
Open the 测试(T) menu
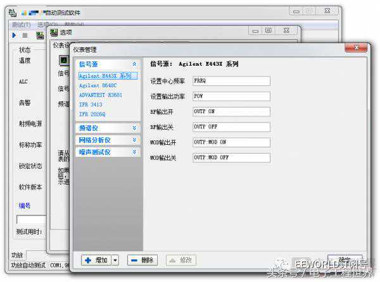[x=22, y=25]
